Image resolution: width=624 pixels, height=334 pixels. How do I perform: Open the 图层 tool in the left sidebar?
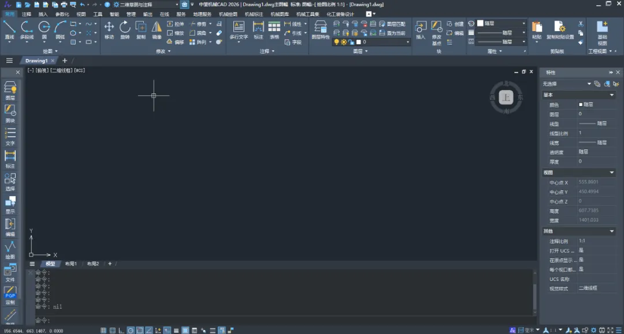pos(10,91)
